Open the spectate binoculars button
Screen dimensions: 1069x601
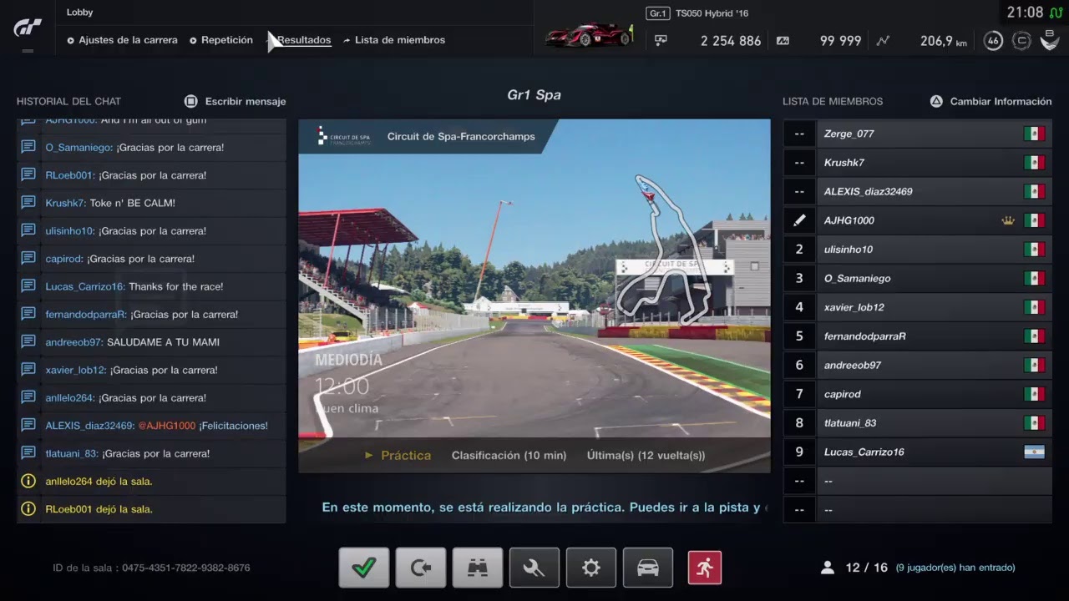pyautogui.click(x=478, y=568)
